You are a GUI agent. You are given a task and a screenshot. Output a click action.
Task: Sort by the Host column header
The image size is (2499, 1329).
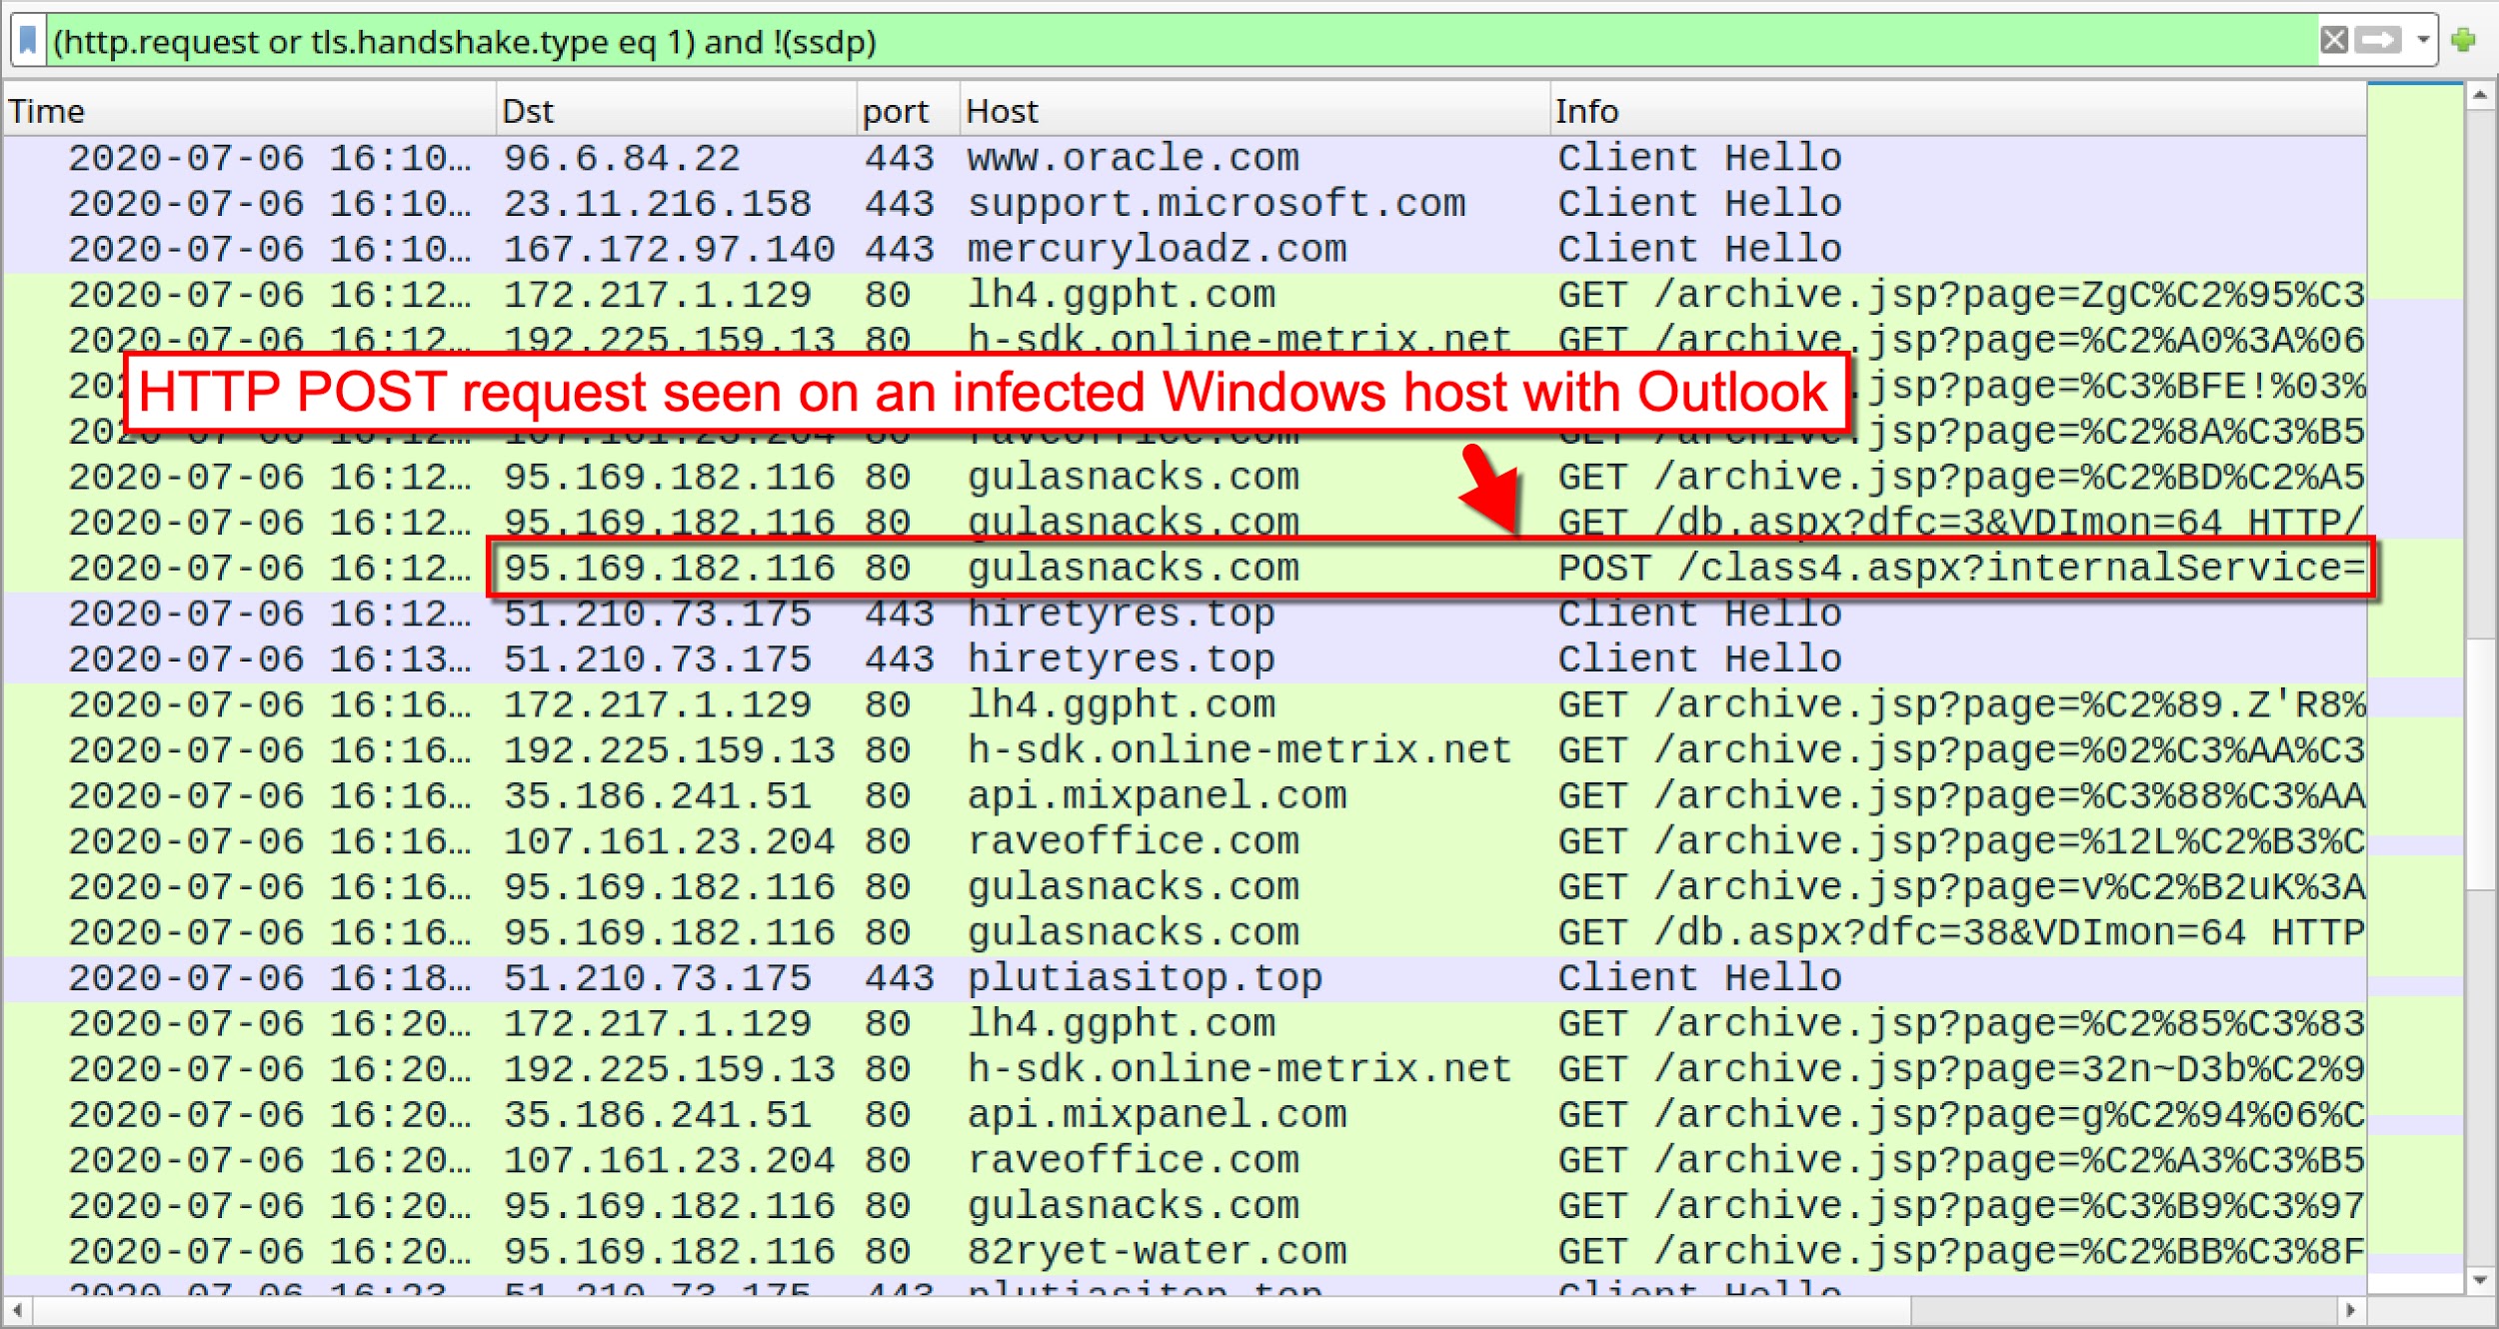click(1254, 111)
